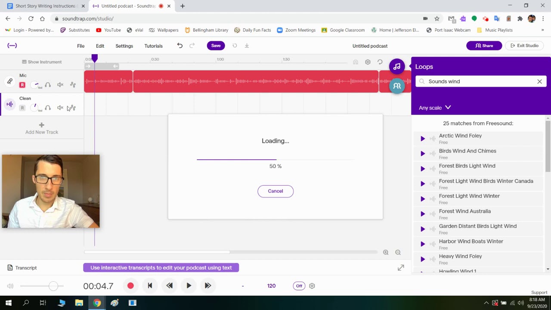This screenshot has height=310, width=551.
Task: Adjust the Mic track volume knob
Action: (x=35, y=85)
